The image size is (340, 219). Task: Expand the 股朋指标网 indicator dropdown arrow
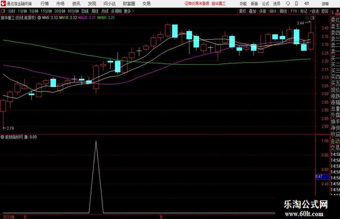click(3, 137)
